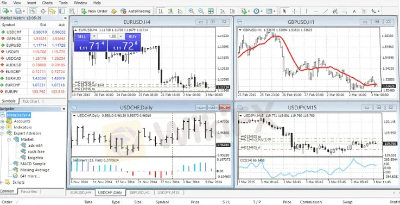Viewport: 400px width, 205px height.
Task: Toggle the AutoTrading button
Action: click(x=135, y=11)
